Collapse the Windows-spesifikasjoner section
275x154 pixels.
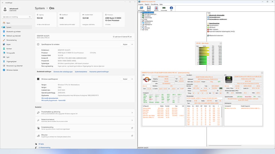click(x=132, y=79)
